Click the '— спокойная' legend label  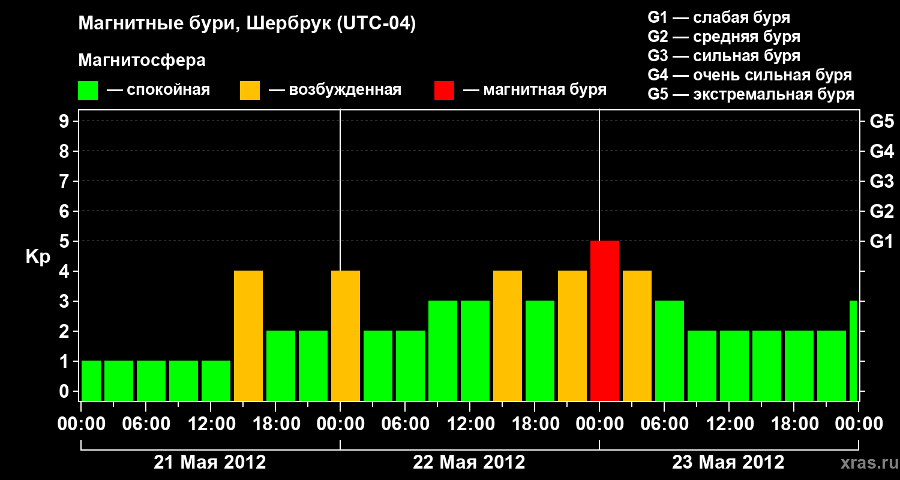[158, 91]
